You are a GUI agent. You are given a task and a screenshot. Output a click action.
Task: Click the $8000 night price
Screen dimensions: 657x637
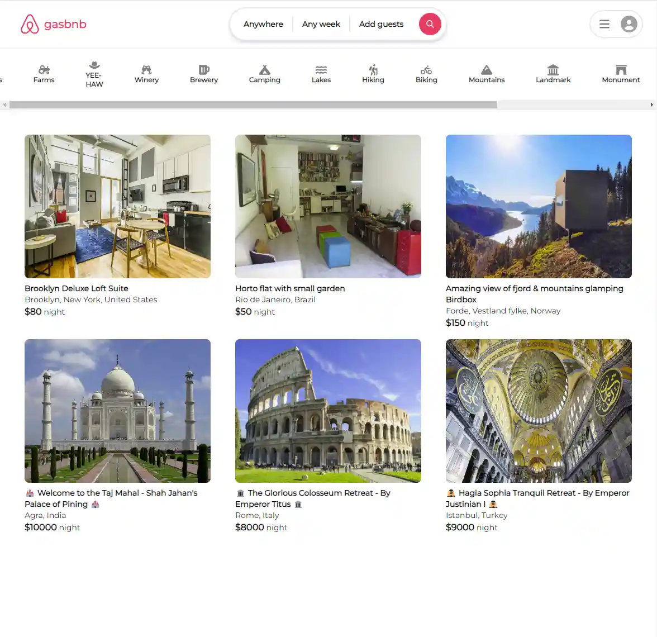click(x=261, y=527)
